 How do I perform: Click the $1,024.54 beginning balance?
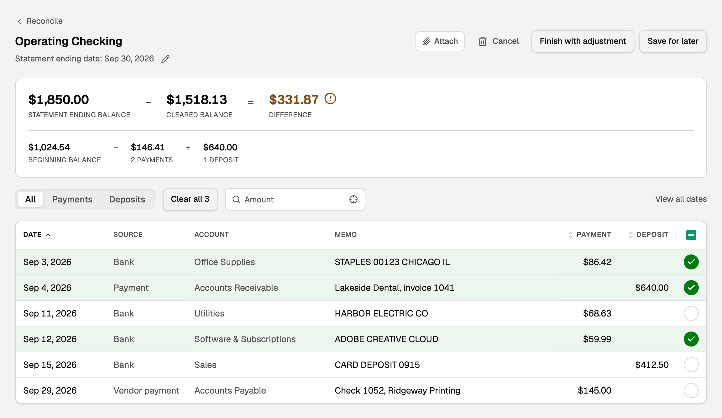click(49, 147)
